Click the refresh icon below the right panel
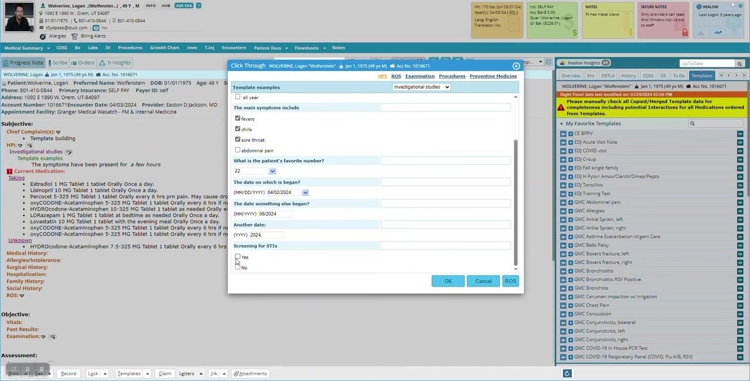Screen dimensions: 750x381 pos(567,373)
